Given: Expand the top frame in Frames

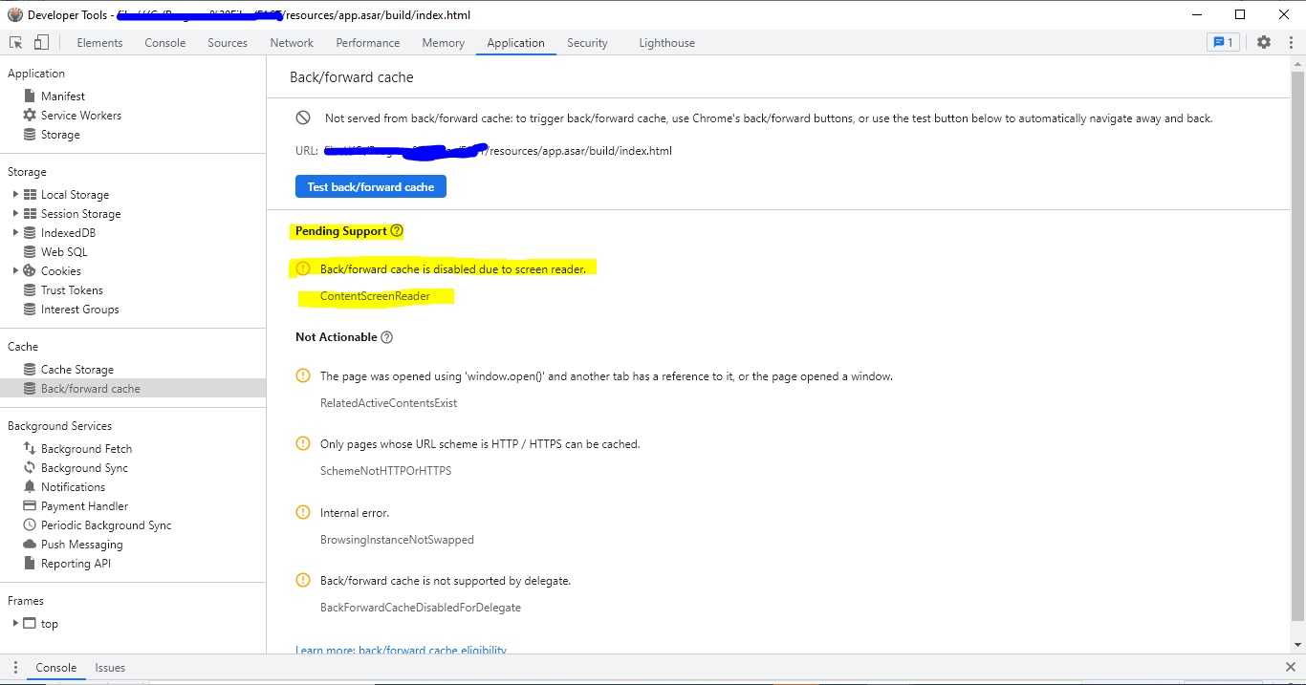Looking at the screenshot, I should click(x=16, y=623).
